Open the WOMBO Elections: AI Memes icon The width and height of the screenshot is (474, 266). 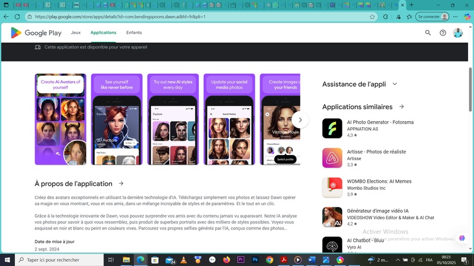332,187
